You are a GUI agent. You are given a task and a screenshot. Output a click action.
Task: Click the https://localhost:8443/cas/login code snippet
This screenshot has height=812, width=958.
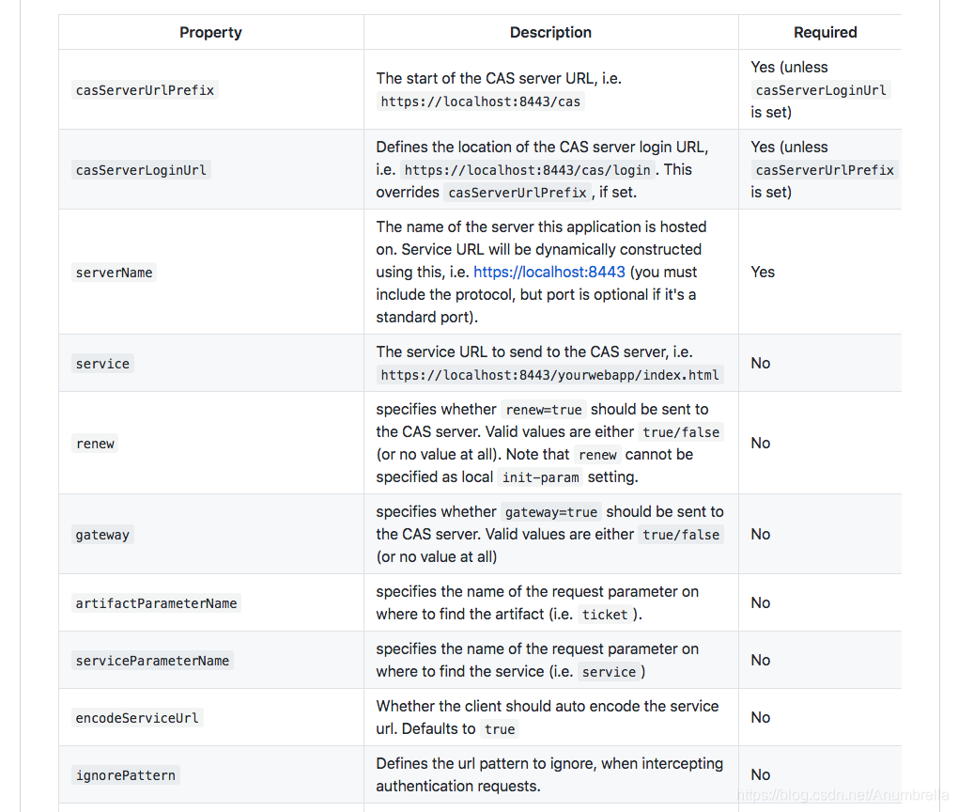pos(527,170)
